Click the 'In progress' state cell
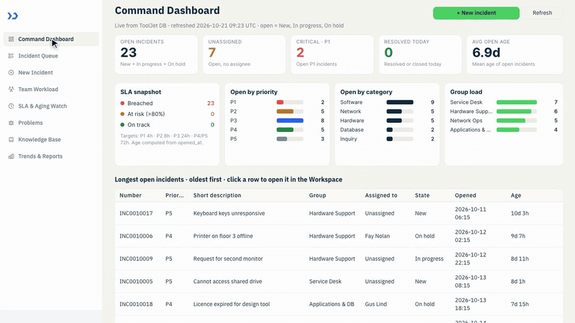 tap(429, 258)
